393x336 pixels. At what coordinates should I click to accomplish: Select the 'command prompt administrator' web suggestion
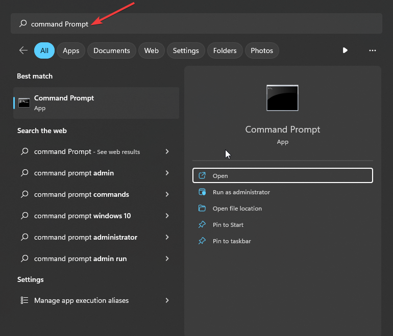point(85,238)
